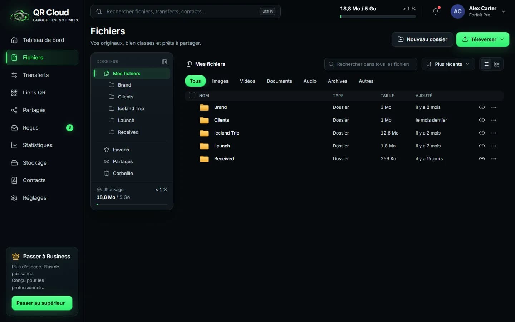Screen dimensions: 515x322
Task: Expand the Téléverser upload menu
Action: click(x=502, y=39)
